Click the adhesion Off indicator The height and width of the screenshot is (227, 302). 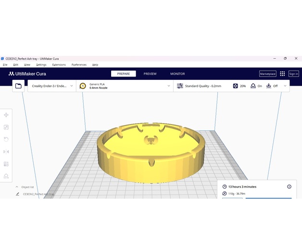[272, 86]
